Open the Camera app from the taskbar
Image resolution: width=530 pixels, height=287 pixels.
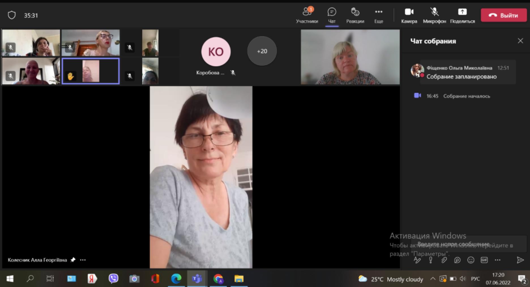(x=134, y=279)
